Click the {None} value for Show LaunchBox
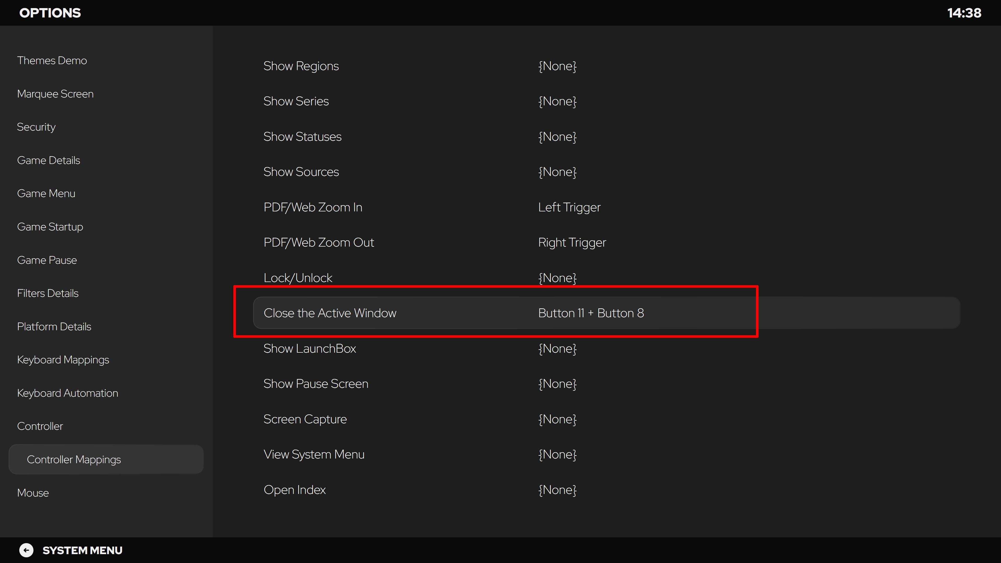Screen dimensions: 1001x563 [x=557, y=348]
